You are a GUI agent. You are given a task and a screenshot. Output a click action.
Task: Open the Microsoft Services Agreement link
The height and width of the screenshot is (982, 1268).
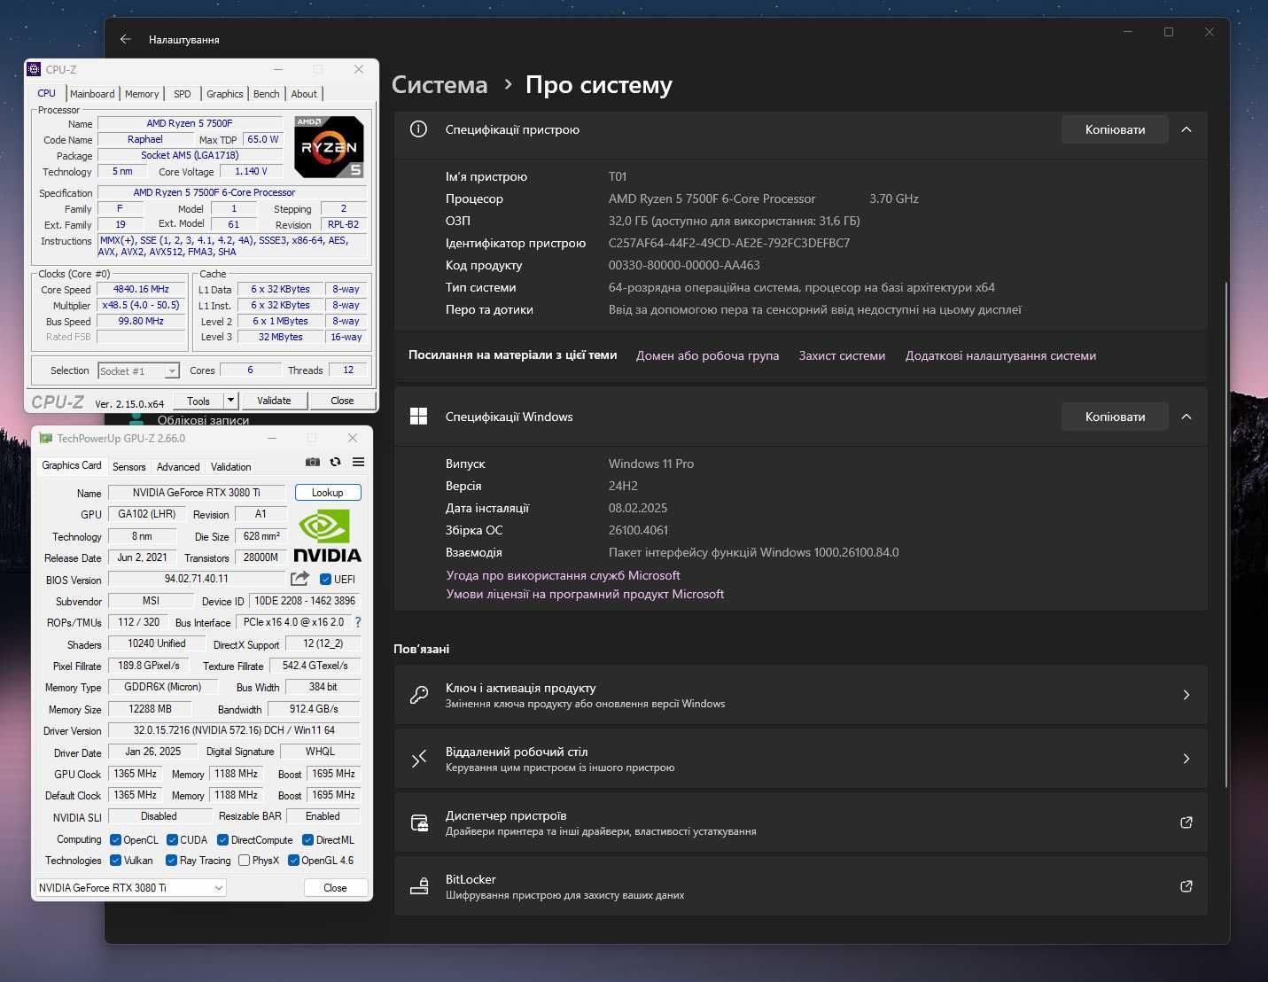coord(563,575)
